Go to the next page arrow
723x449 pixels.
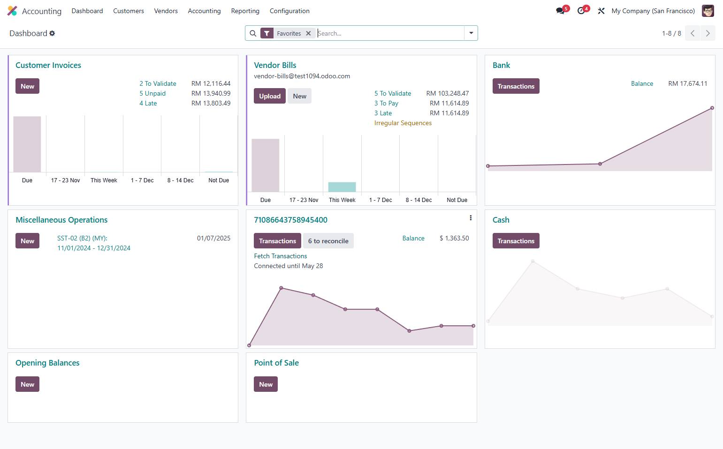[x=708, y=33]
